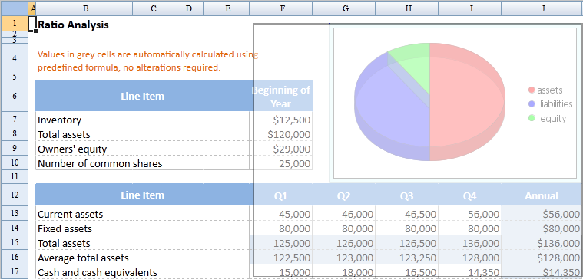Click row 10 header

click(x=15, y=162)
